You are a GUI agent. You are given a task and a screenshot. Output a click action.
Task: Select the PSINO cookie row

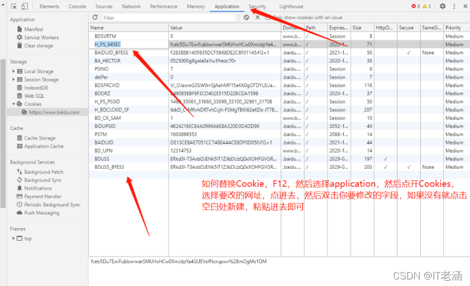[x=279, y=69]
